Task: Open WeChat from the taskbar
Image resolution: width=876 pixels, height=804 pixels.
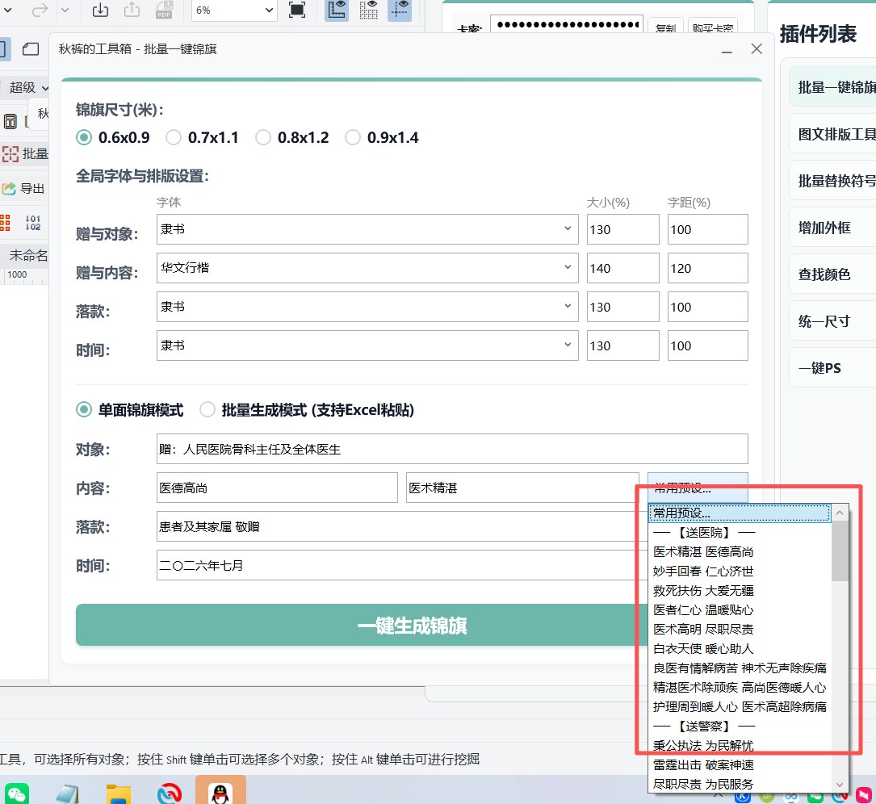Action: pos(17,794)
